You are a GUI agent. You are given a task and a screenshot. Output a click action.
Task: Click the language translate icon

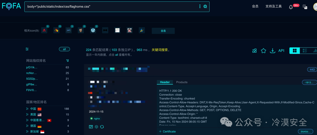point(305,7)
